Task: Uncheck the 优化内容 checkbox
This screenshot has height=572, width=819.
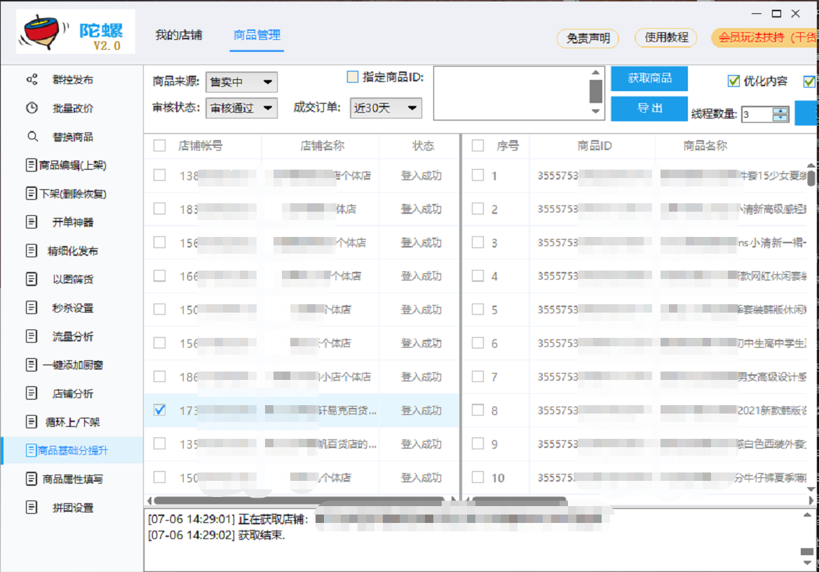Action: tap(734, 81)
